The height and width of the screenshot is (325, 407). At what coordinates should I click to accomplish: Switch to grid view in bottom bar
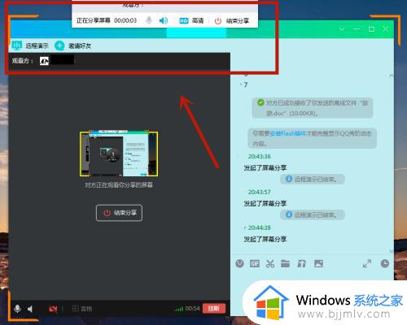[82, 309]
